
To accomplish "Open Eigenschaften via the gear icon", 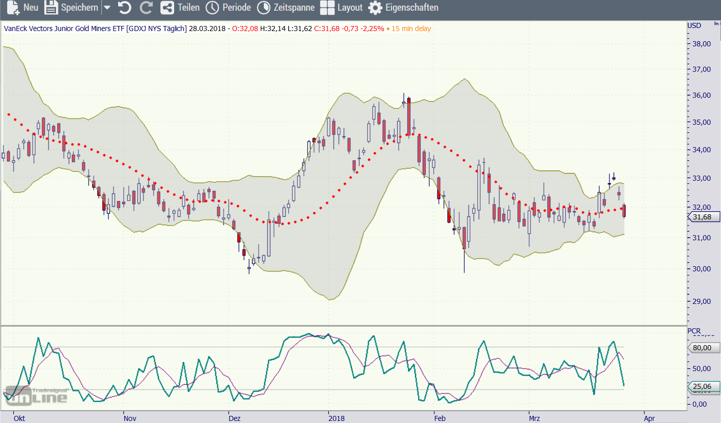I will 375,8.
